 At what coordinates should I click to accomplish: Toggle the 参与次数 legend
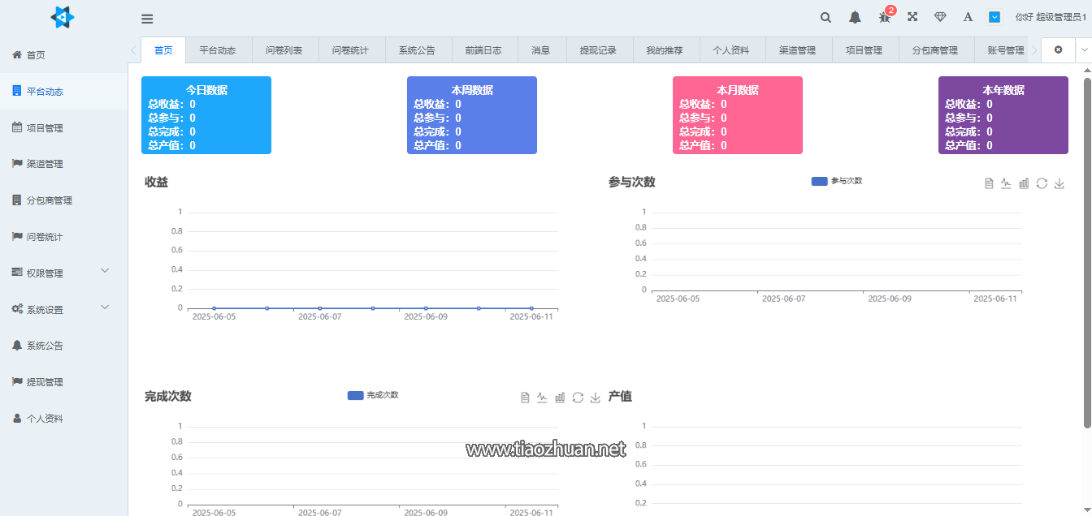tap(837, 182)
